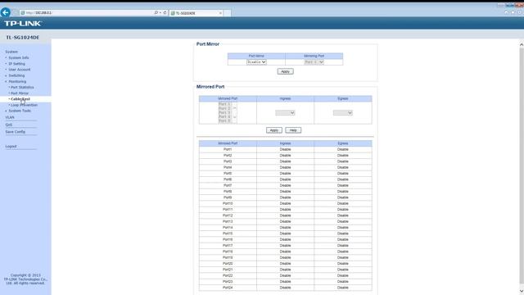Expand the Switching section in sidebar

(x=16, y=75)
